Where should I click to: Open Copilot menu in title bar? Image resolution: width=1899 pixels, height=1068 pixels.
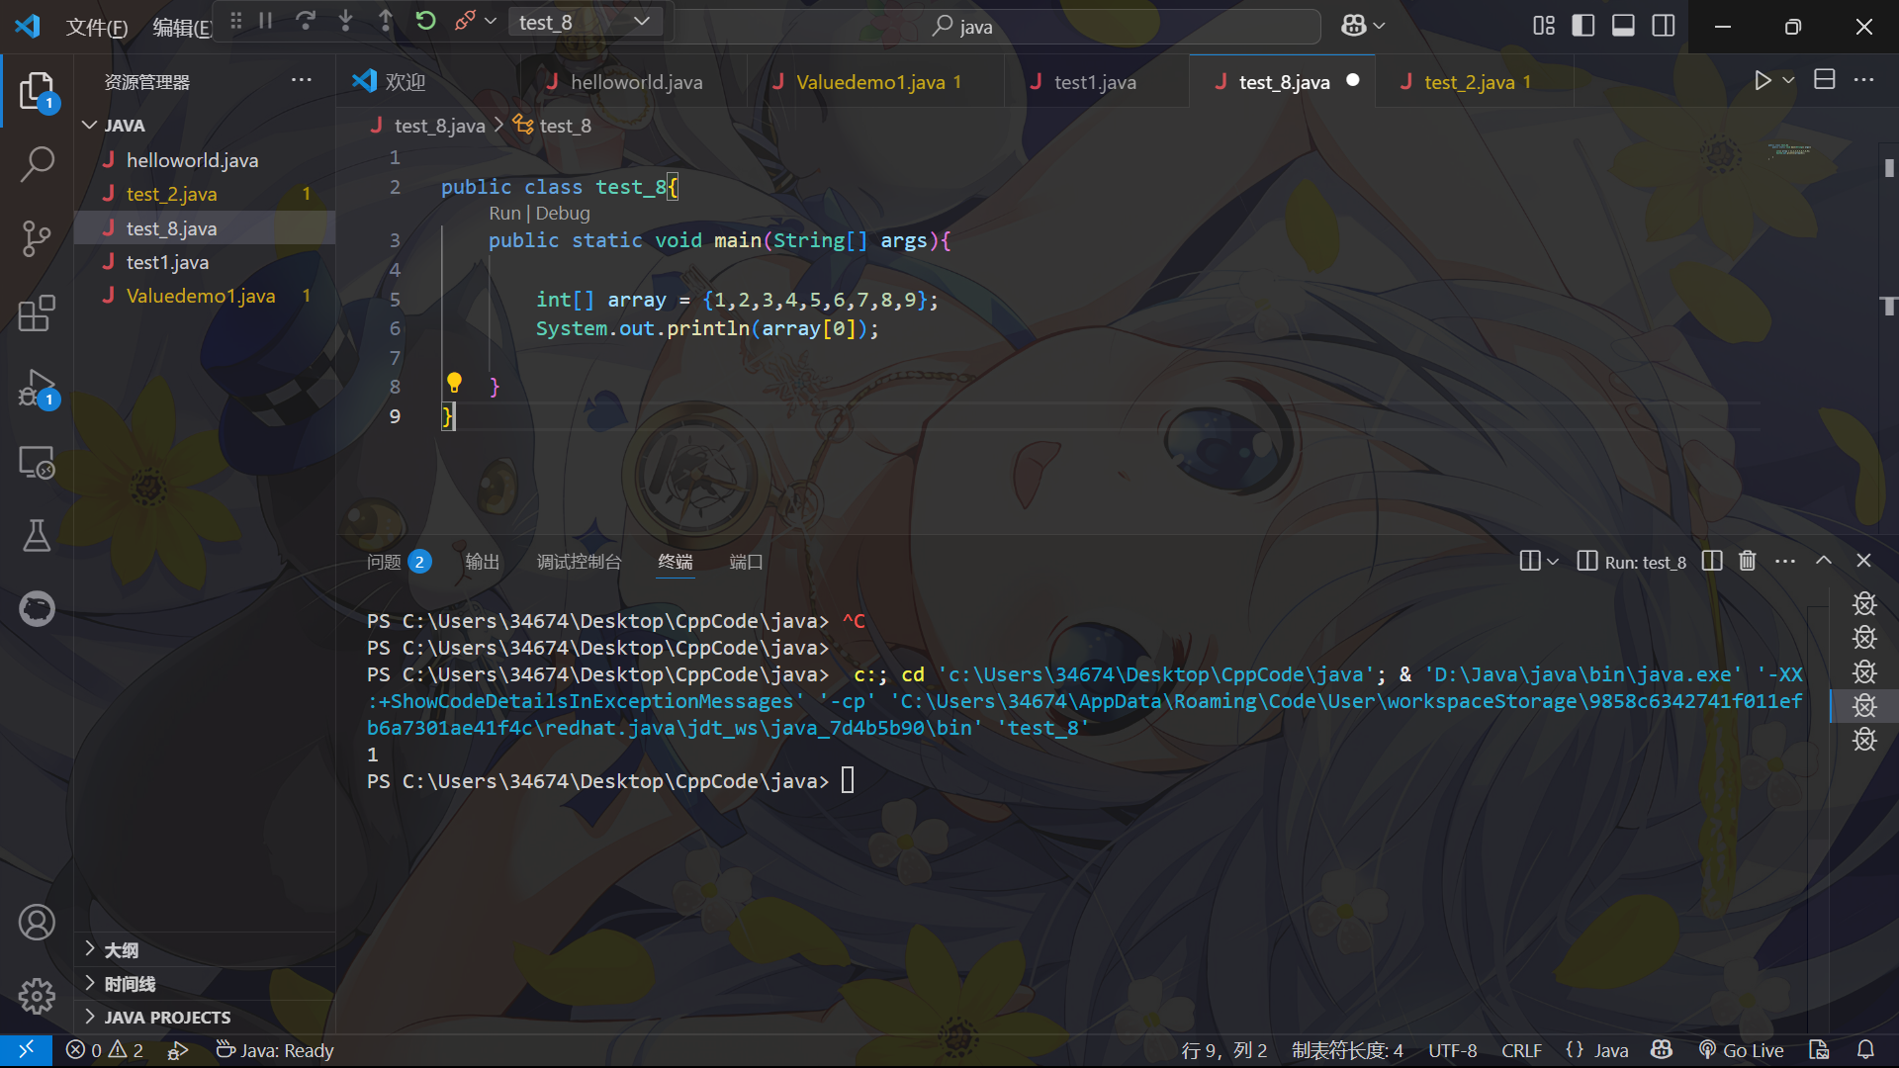click(x=1362, y=26)
